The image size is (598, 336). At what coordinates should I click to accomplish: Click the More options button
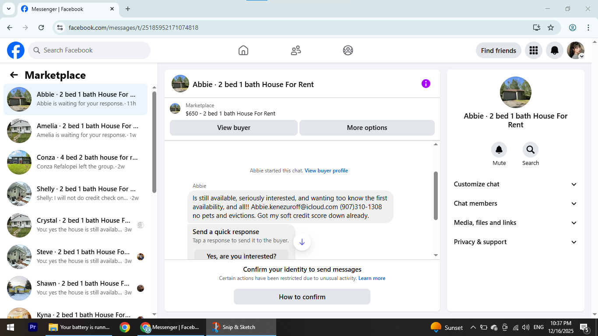click(367, 128)
